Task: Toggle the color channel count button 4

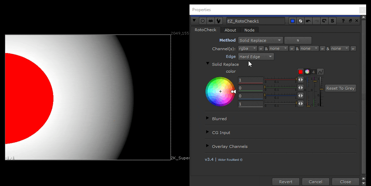Action: 314,72
